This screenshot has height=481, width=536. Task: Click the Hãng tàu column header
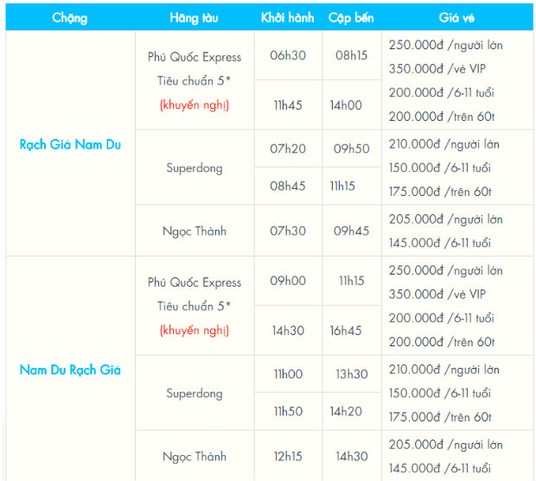pos(195,17)
